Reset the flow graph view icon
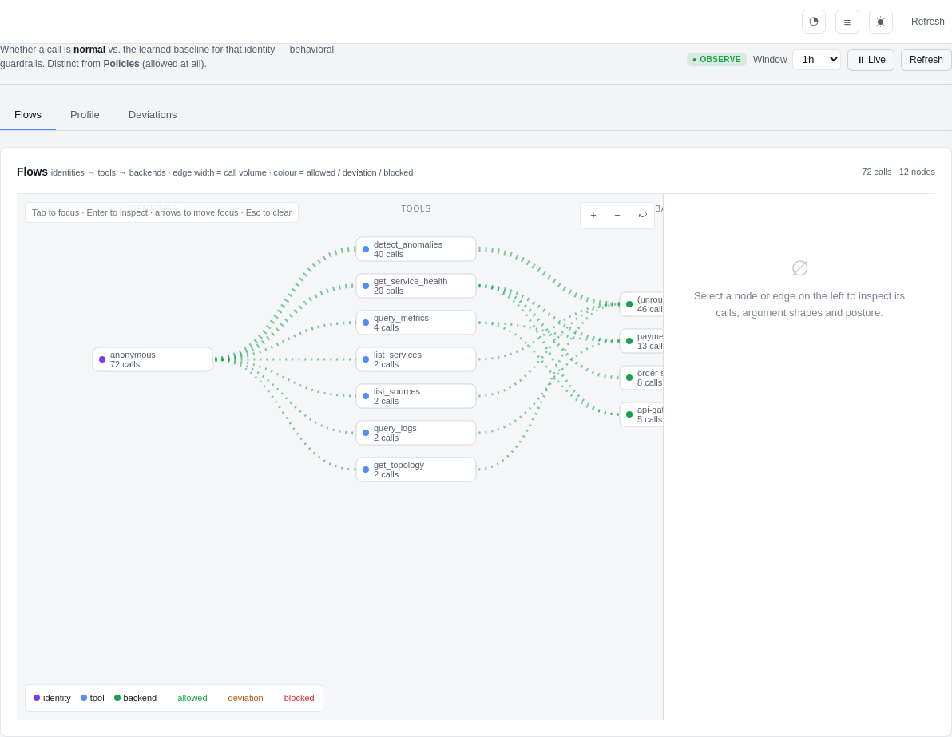The width and height of the screenshot is (952, 737). 642,216
